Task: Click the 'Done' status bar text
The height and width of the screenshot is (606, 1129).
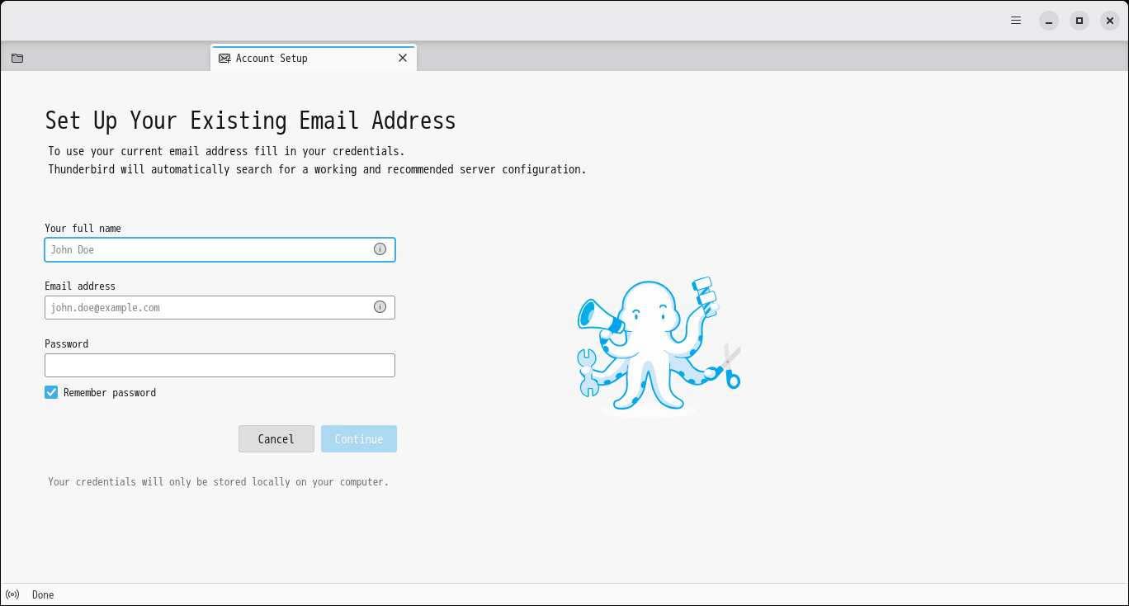Action: 43,594
